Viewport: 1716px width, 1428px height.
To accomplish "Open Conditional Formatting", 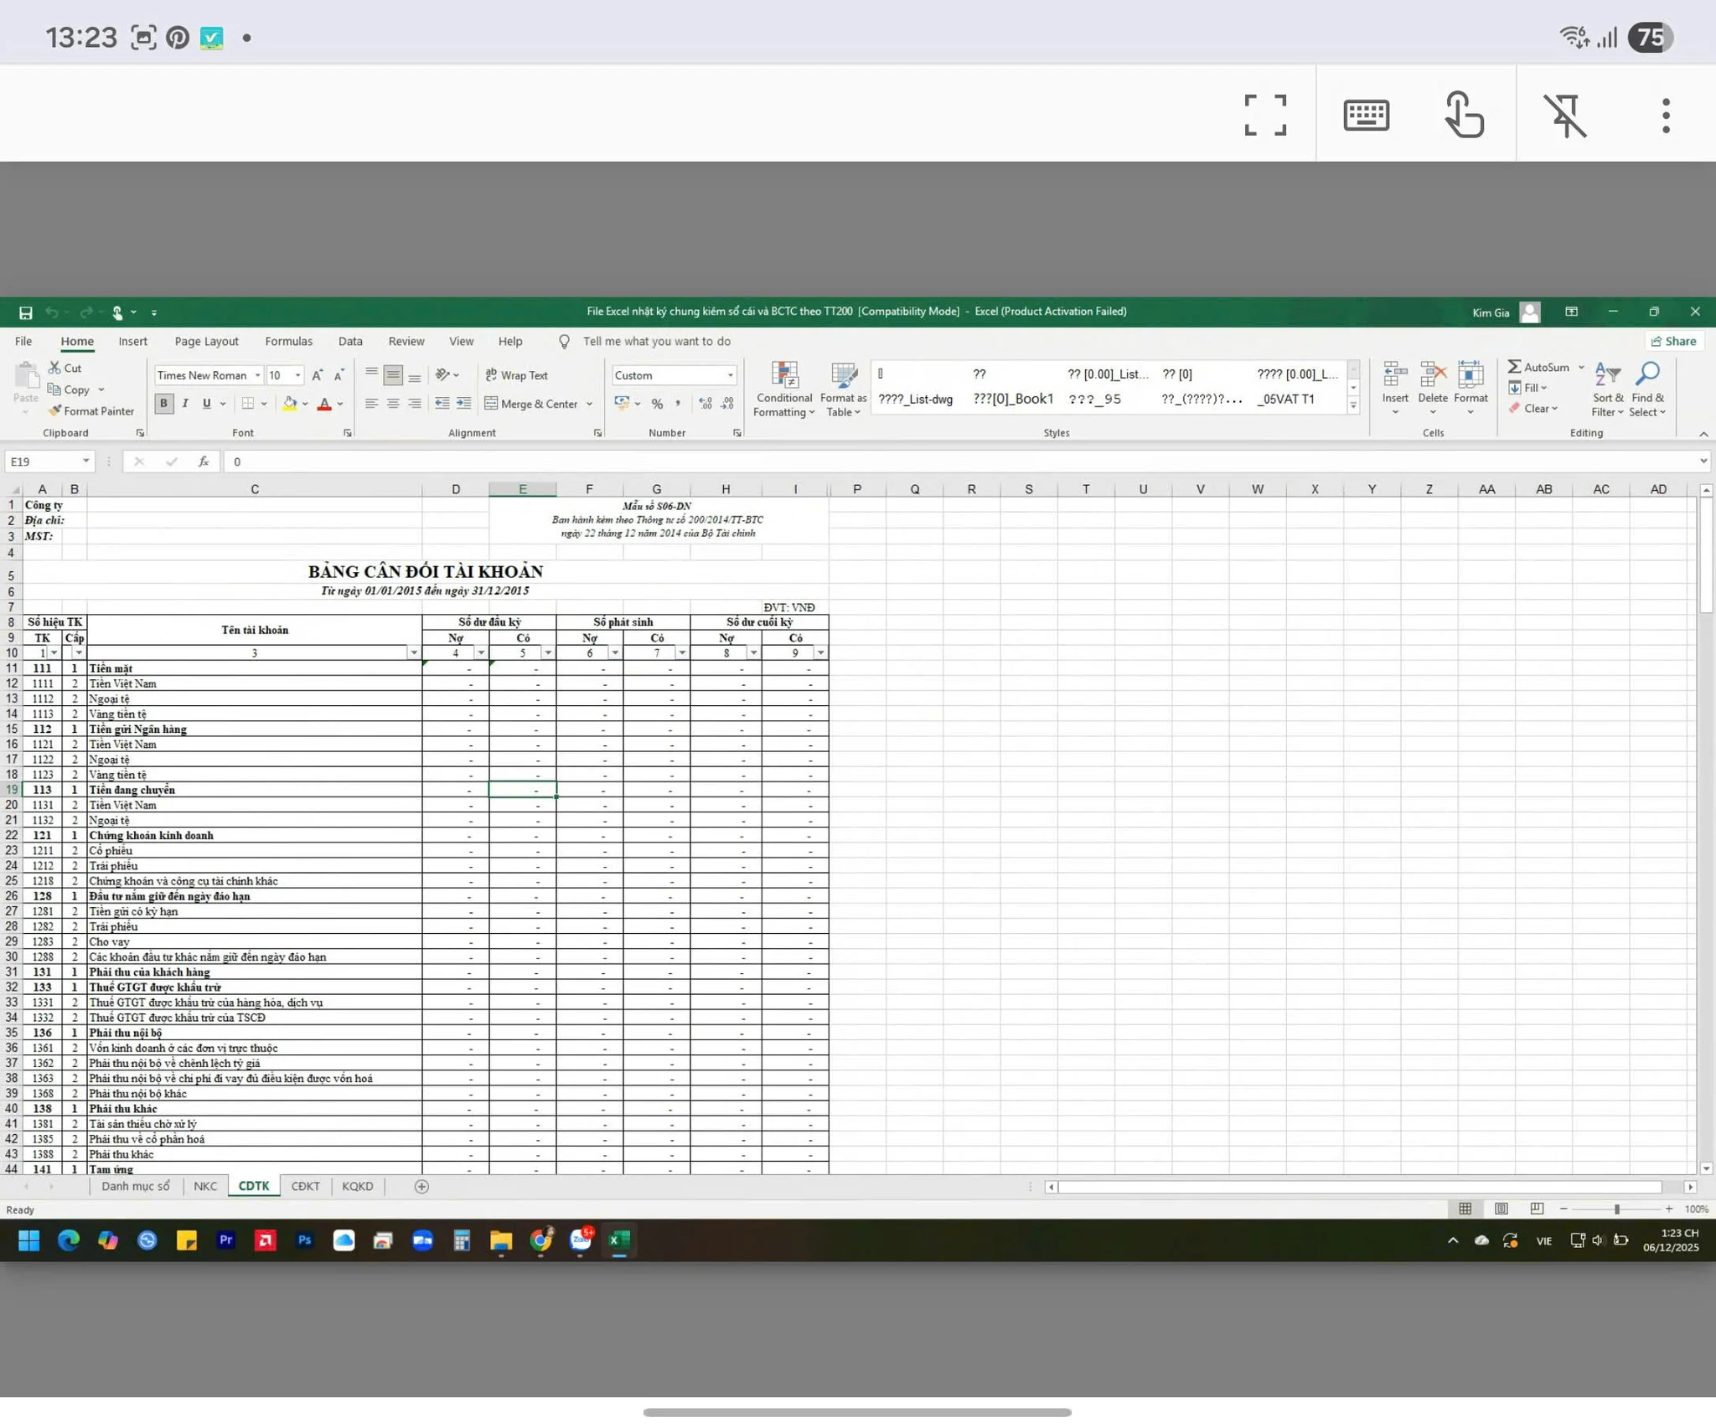I will coord(784,389).
